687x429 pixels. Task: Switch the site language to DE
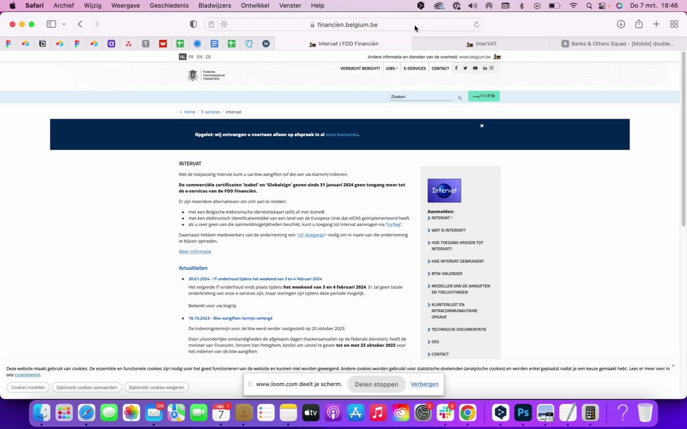pos(208,57)
